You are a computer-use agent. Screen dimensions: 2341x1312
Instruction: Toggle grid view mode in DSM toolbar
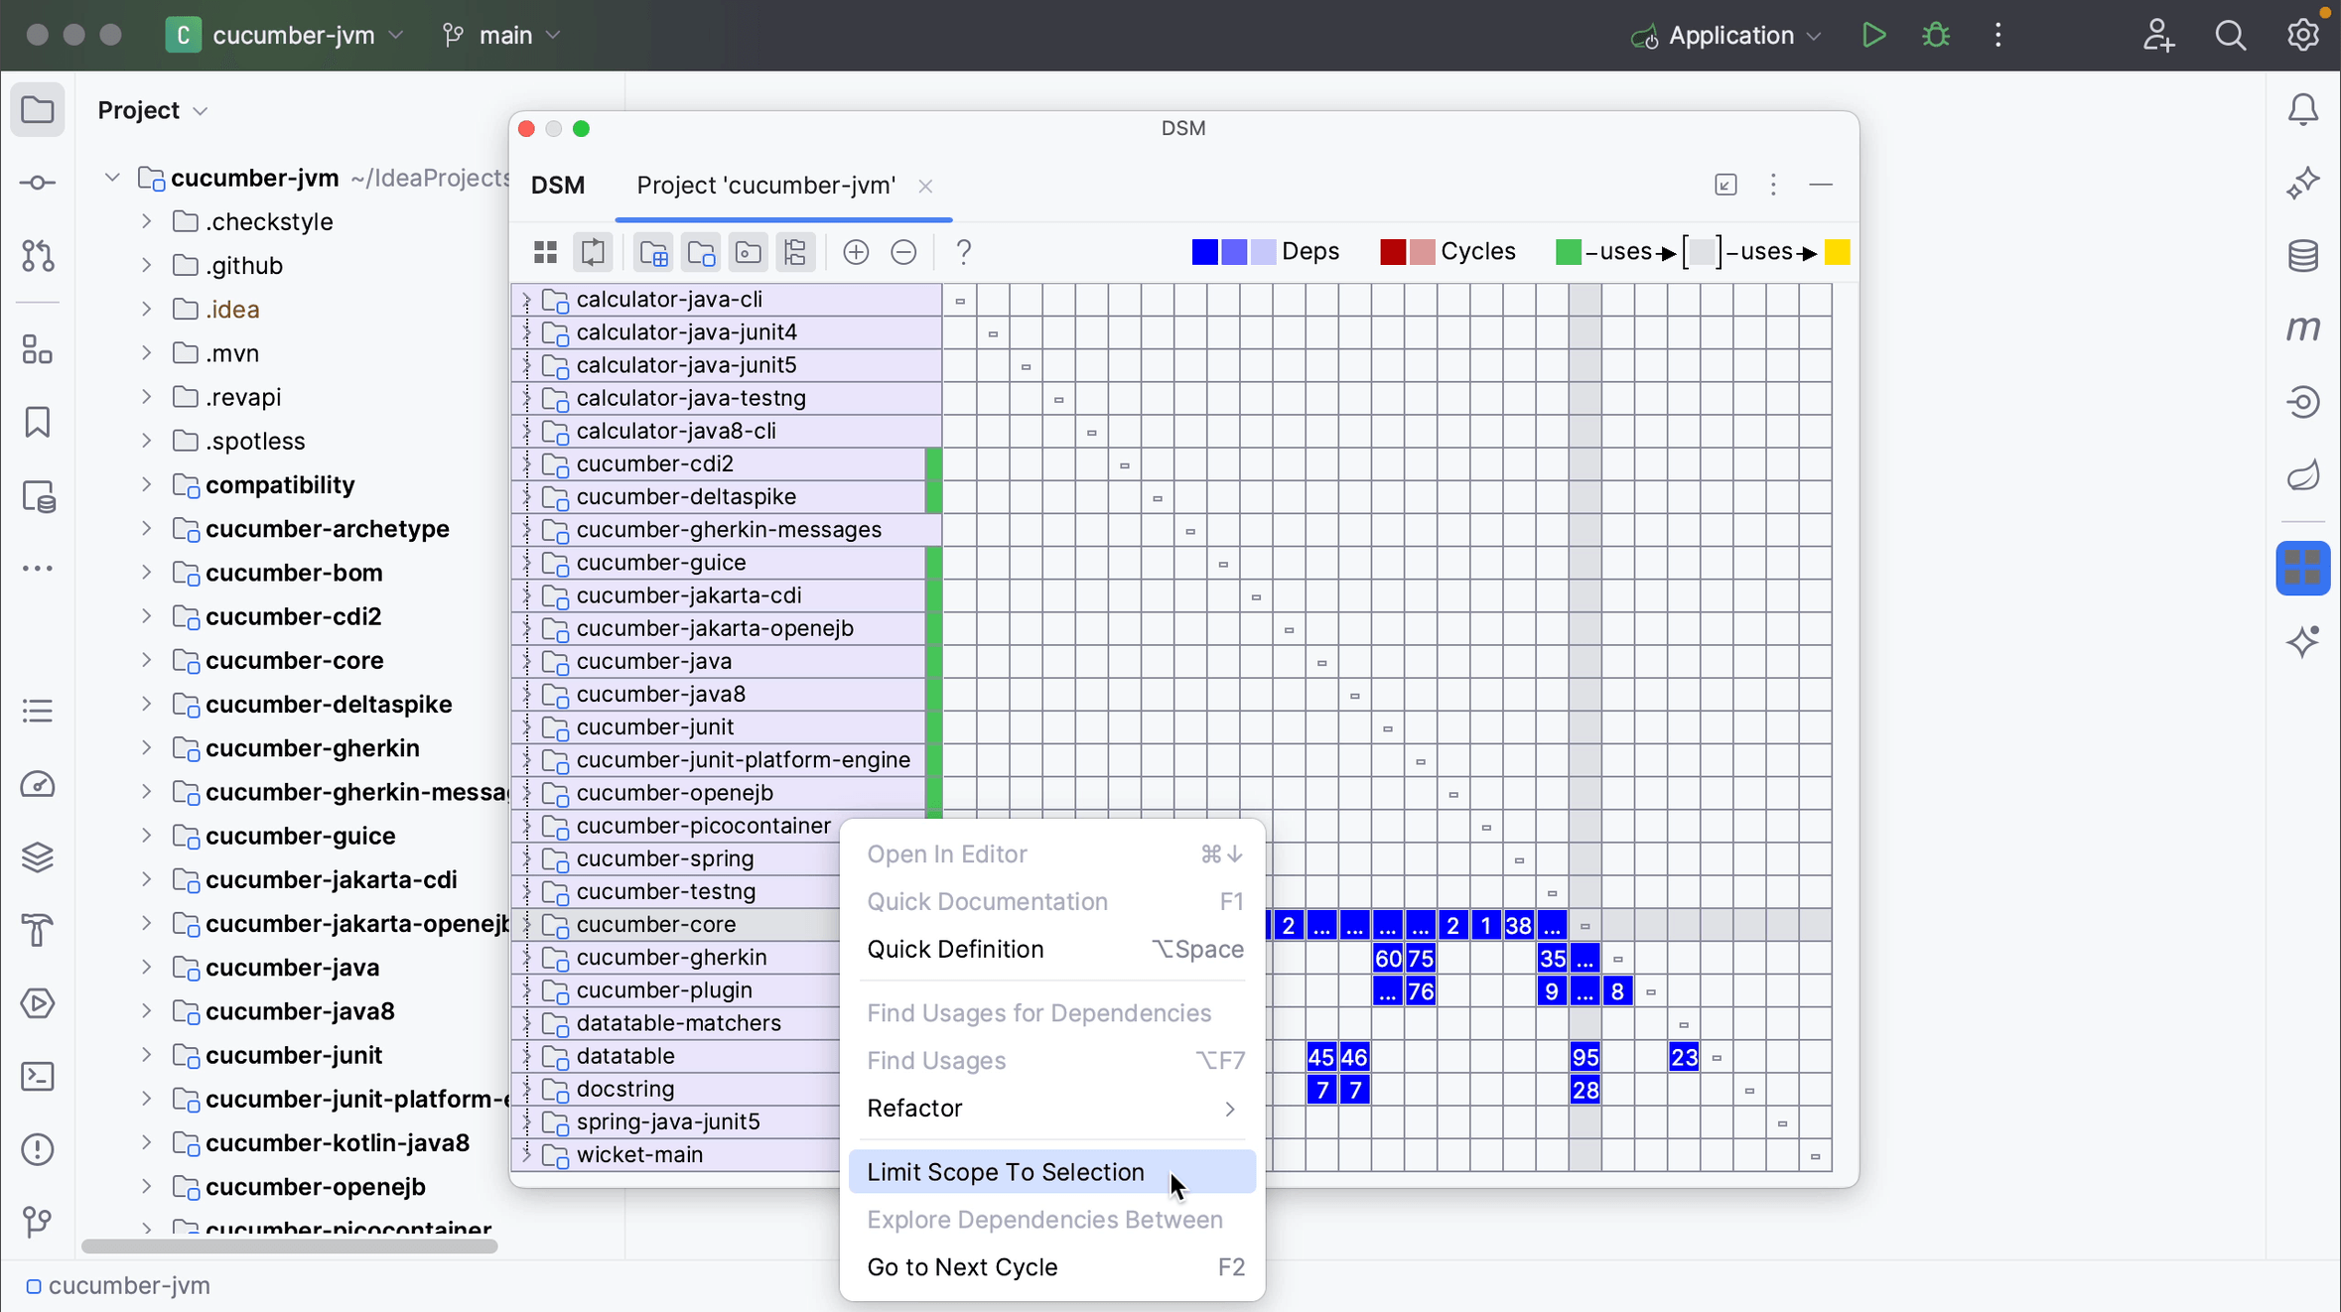pyautogui.click(x=545, y=252)
